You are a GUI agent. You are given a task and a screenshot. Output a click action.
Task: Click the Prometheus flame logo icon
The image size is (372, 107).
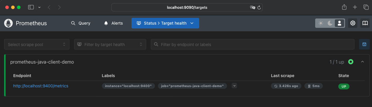click(x=8, y=23)
